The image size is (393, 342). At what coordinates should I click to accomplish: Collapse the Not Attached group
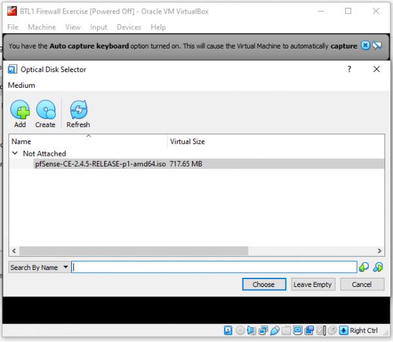(x=15, y=153)
